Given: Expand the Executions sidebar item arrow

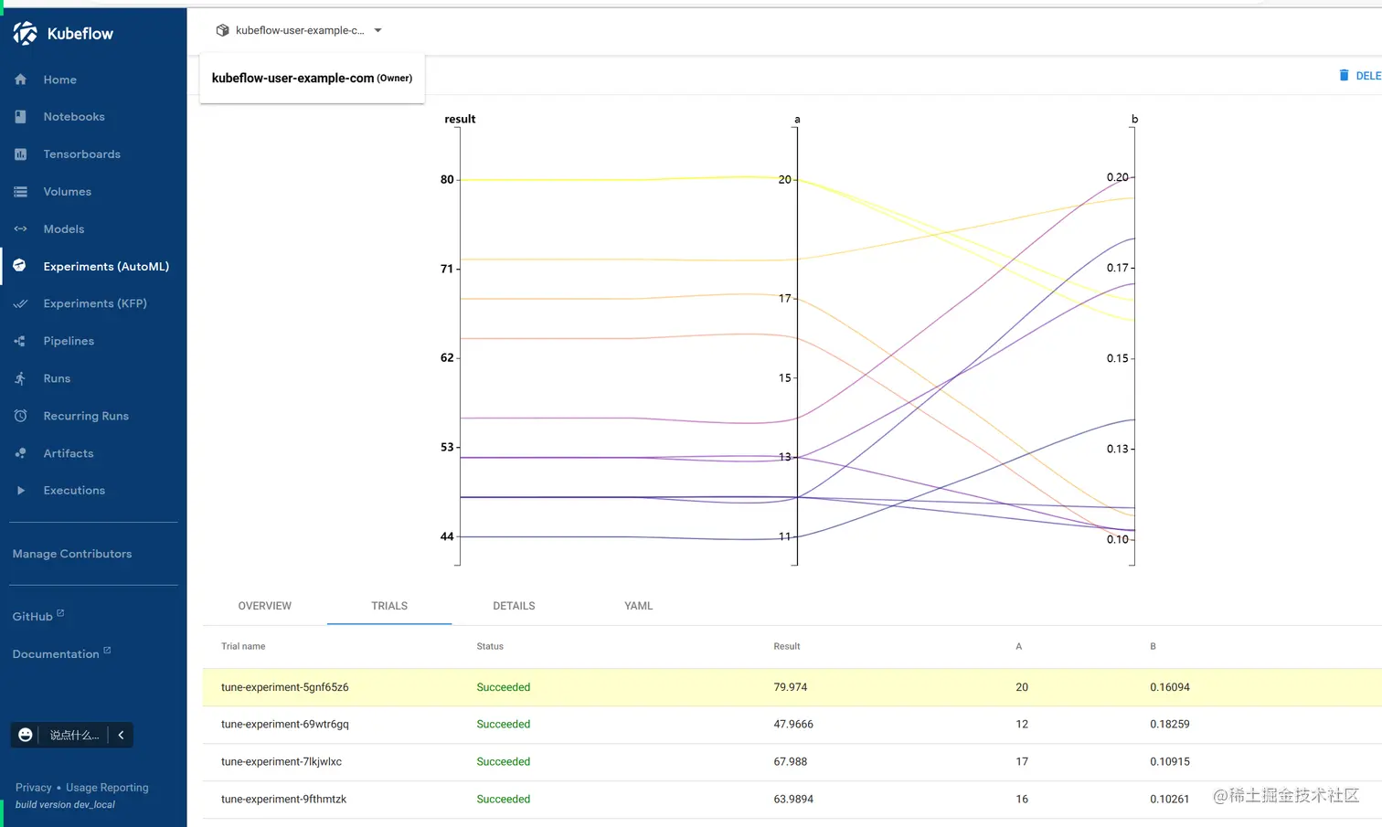Looking at the screenshot, I should tap(21, 491).
